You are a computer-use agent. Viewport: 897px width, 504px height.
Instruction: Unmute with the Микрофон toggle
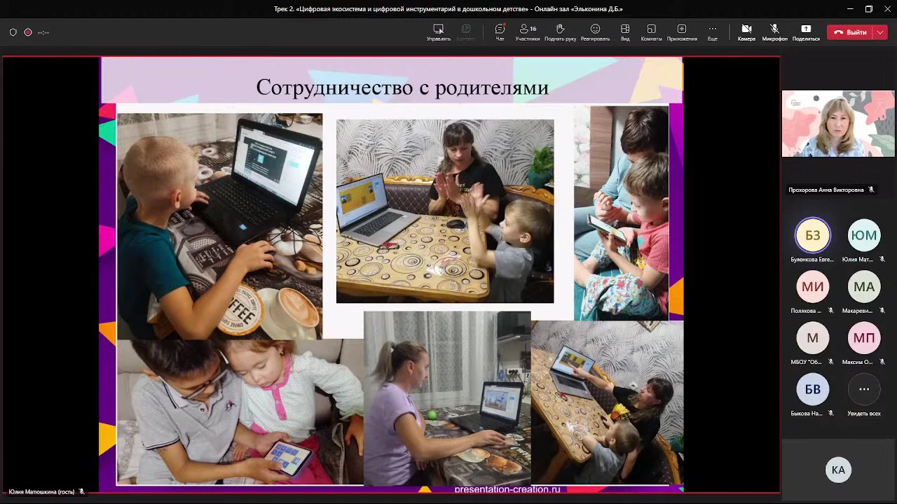point(774,31)
